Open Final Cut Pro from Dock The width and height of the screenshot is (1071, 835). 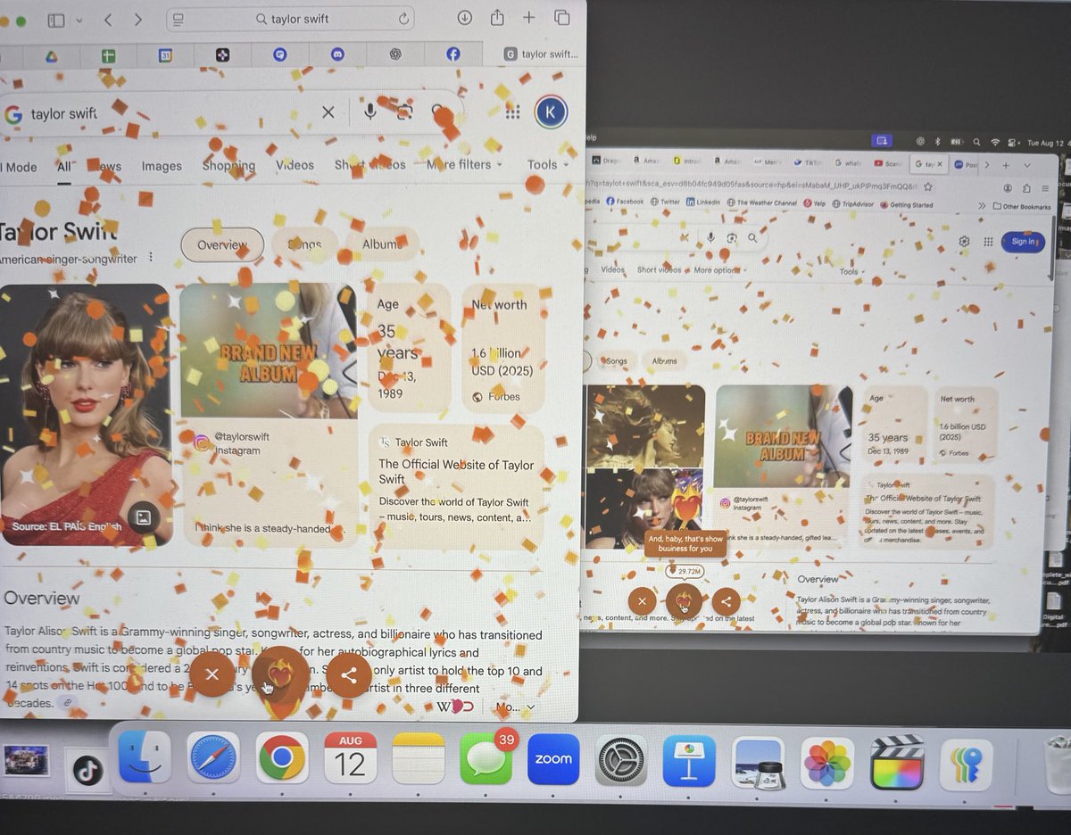pos(897,763)
